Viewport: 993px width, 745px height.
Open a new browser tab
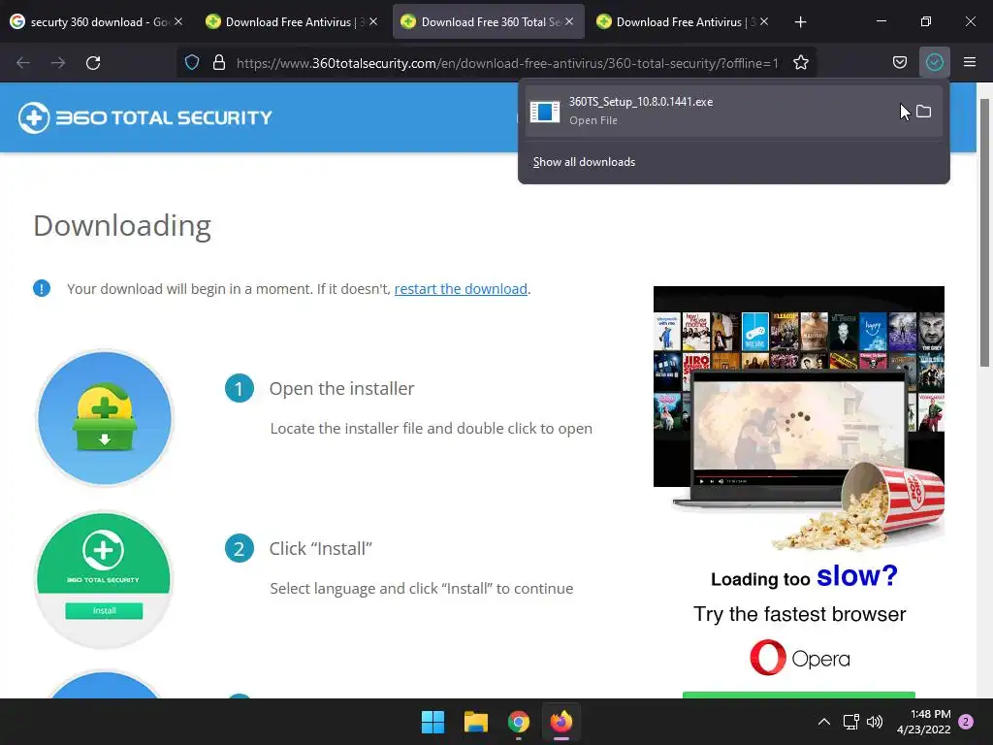[800, 22]
